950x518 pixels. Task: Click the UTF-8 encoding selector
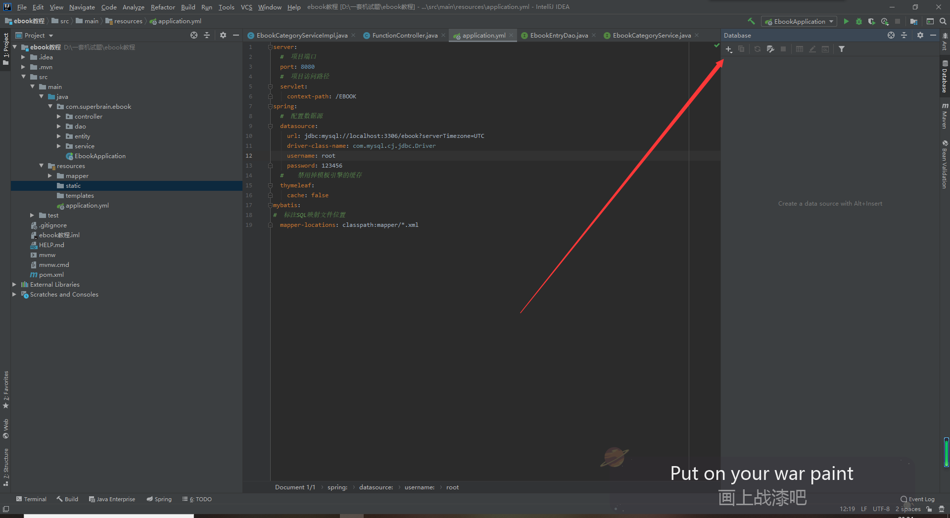pos(881,509)
